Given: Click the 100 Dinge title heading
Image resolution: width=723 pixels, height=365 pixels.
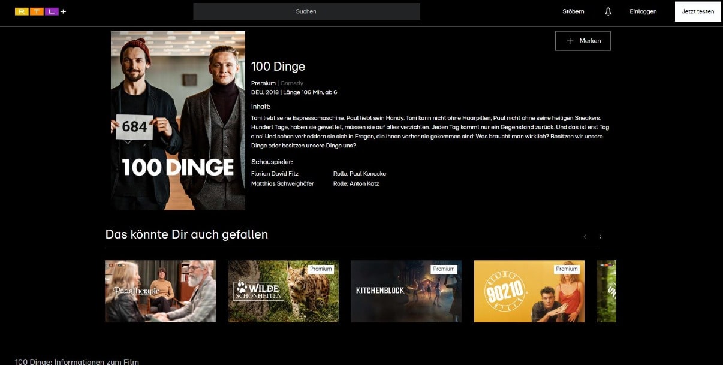Looking at the screenshot, I should click(x=278, y=67).
